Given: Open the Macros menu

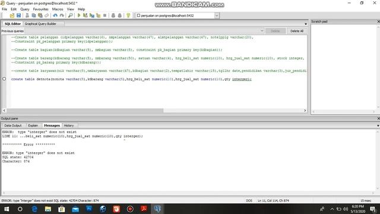Looking at the screenshot, I should click(58, 10).
